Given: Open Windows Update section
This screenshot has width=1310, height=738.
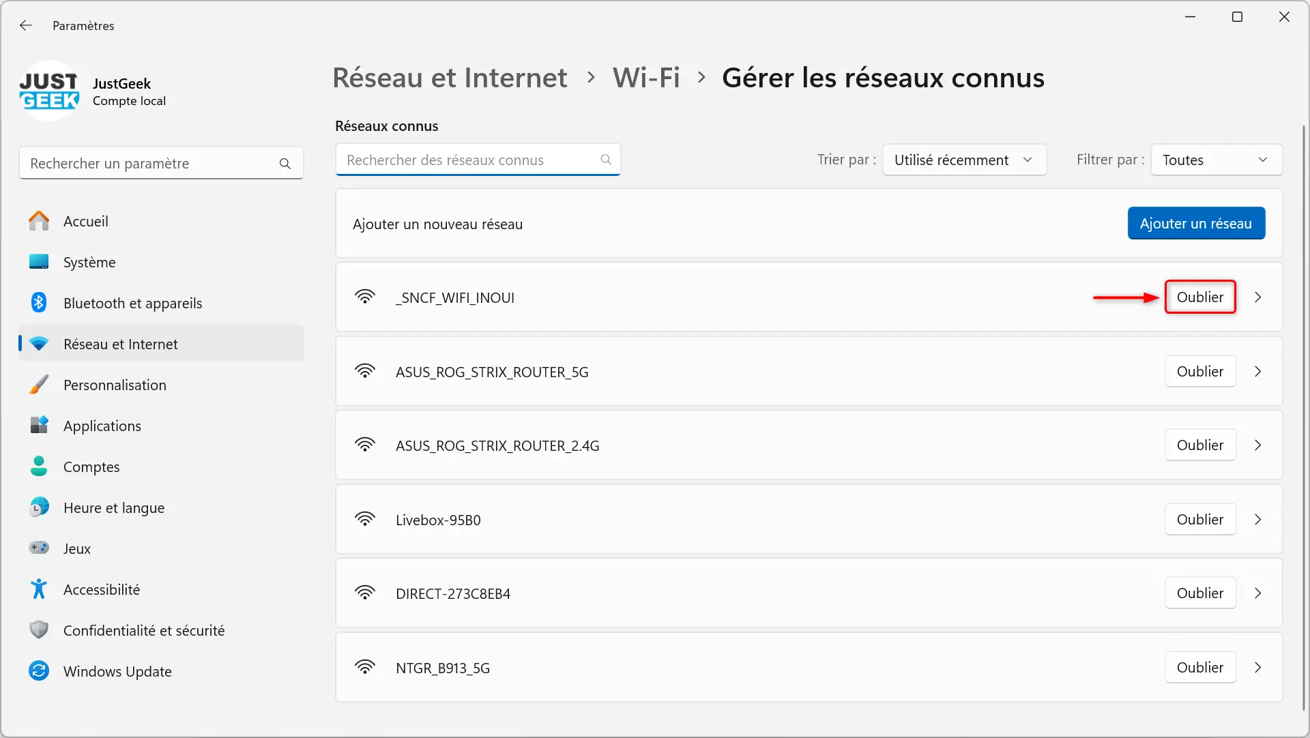Looking at the screenshot, I should [161, 671].
